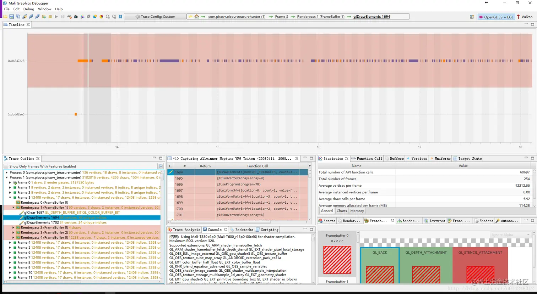Collapse Process 1 tree node
The height and width of the screenshot is (294, 537).
click(7, 177)
